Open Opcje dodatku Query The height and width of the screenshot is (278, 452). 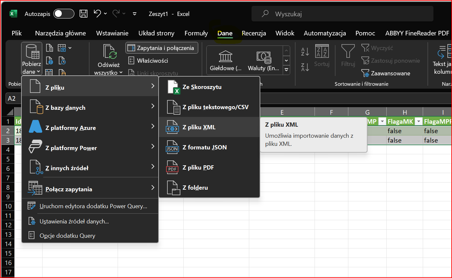[x=90, y=235]
